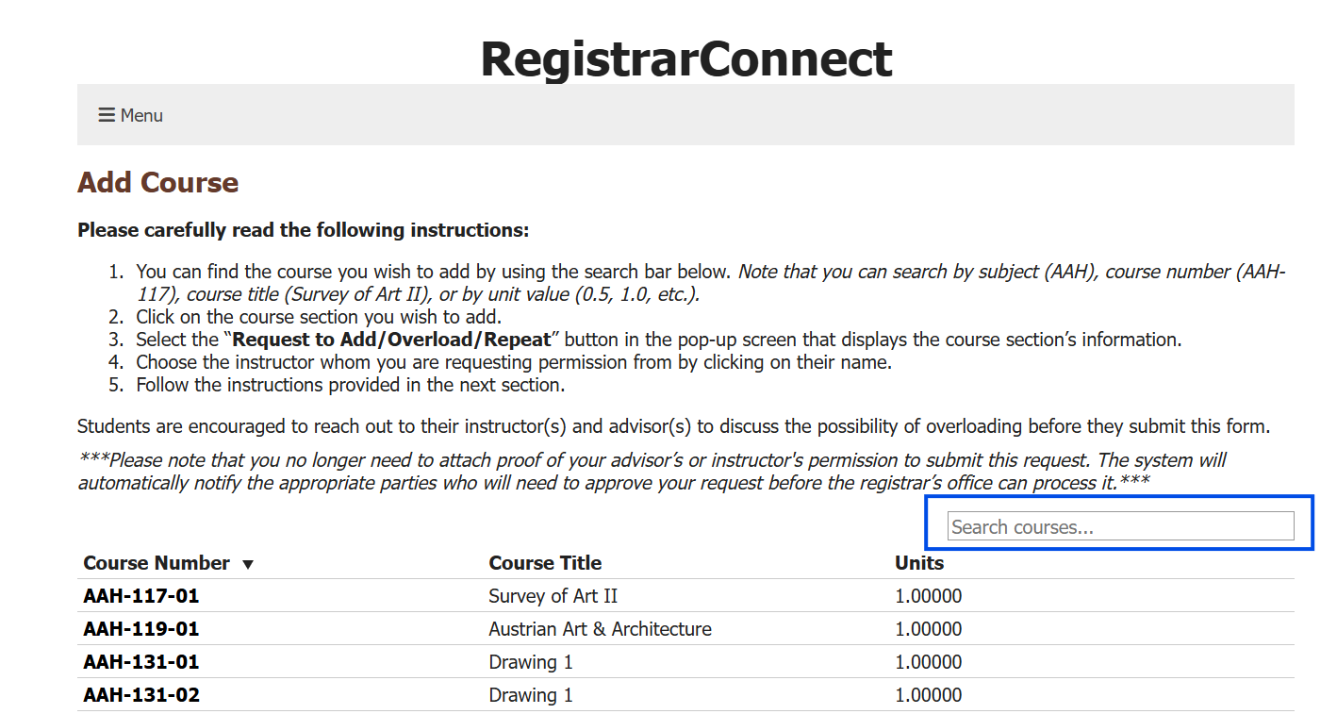Open the hamburger menu icon
This screenshot has width=1337, height=714.
107,115
